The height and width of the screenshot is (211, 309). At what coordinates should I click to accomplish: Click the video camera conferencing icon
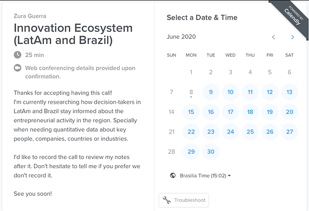click(x=18, y=68)
